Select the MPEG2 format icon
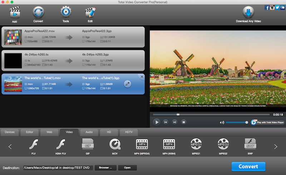Screen dimensions: 286x175 pyautogui.click(x=223, y=144)
